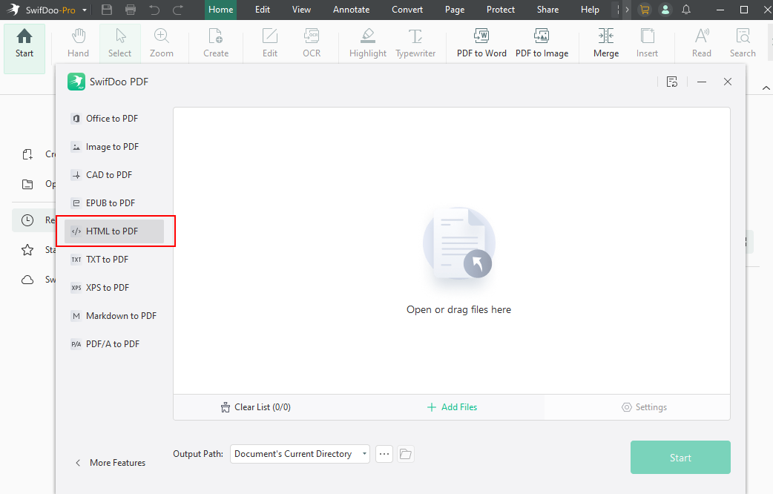Select the Markdown to PDF option
Image resolution: width=773 pixels, height=494 pixels.
121,315
